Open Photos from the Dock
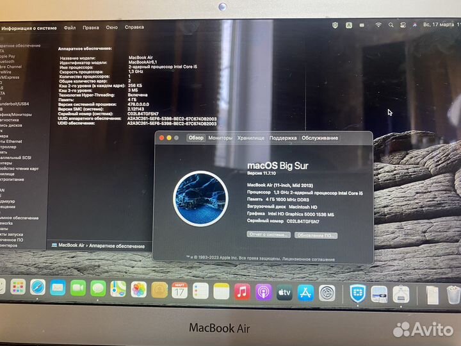Image resolution: width=461 pixels, height=346 pixels. click(139, 290)
